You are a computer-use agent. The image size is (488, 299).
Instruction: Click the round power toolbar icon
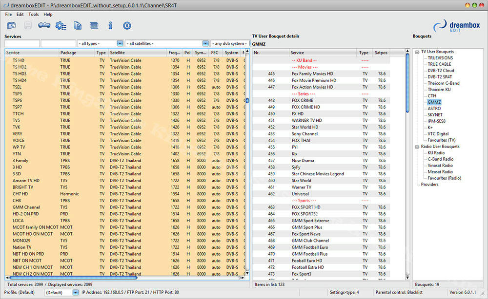pos(127,25)
